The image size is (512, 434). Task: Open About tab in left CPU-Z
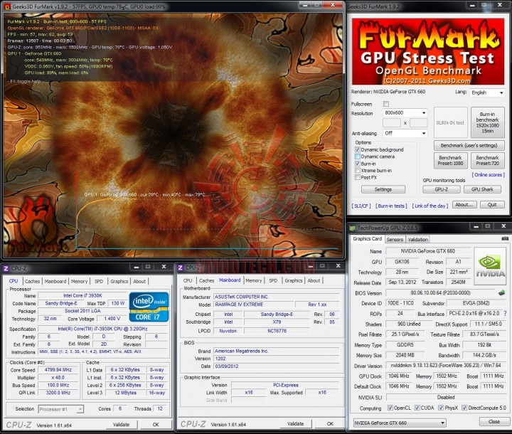[139, 281]
